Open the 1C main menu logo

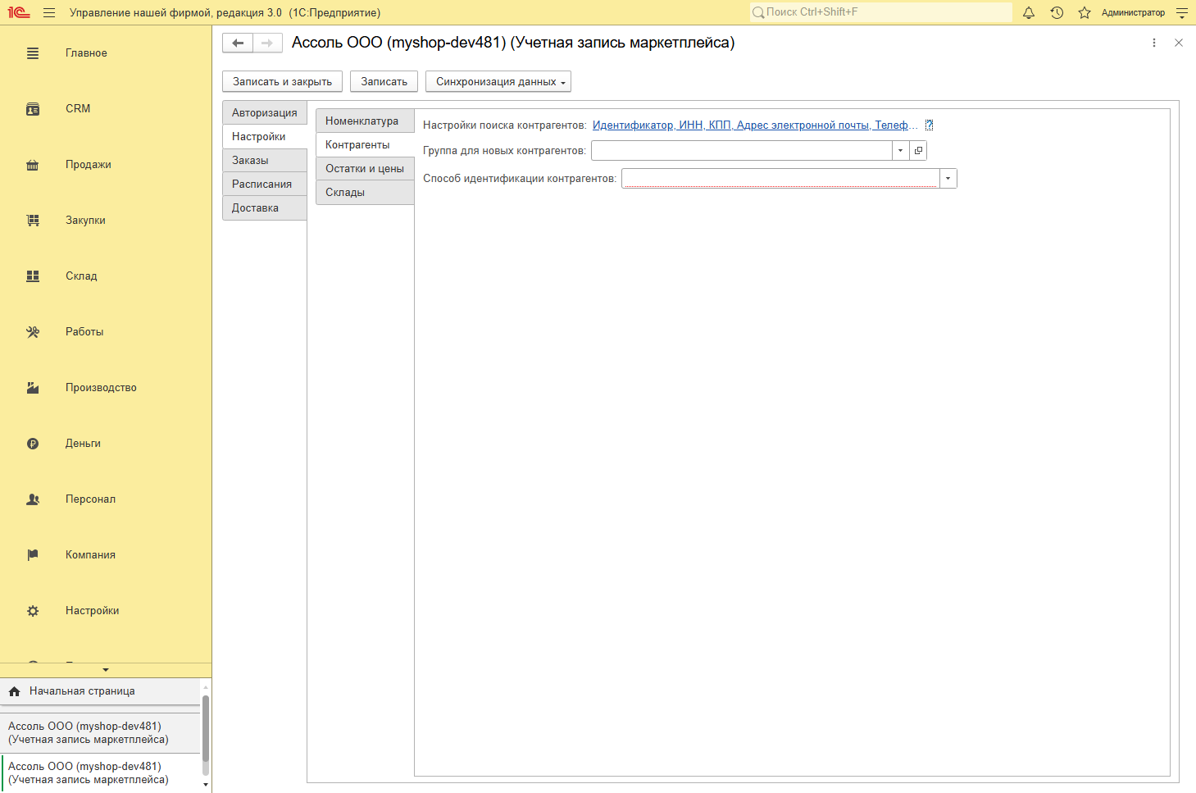(x=19, y=12)
